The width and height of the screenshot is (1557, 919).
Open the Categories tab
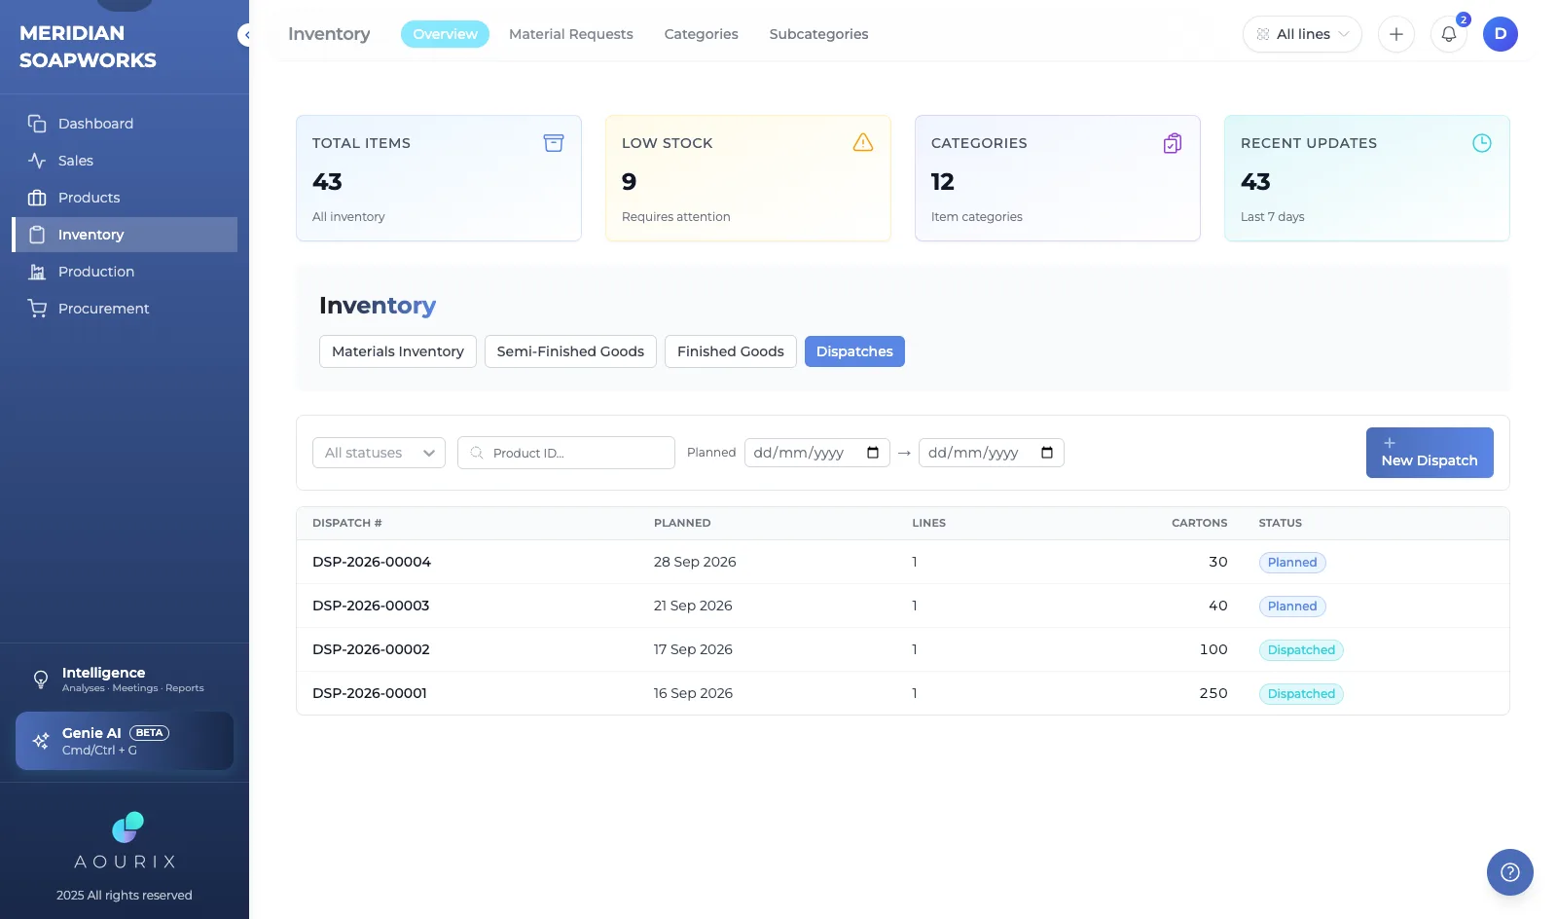[702, 34]
